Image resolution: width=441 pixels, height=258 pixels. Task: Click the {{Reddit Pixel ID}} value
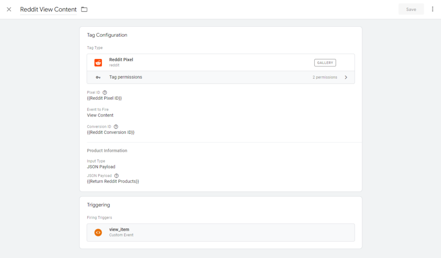point(104,98)
